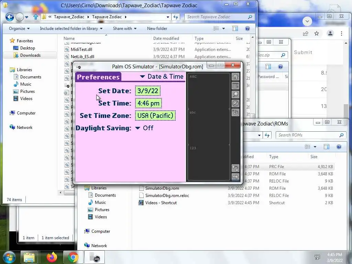Select SimulatorDbg.rom file in ROMs window
This screenshot has height=264, width=352.
[162, 188]
